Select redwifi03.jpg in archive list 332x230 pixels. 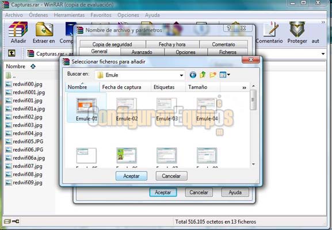point(24,125)
